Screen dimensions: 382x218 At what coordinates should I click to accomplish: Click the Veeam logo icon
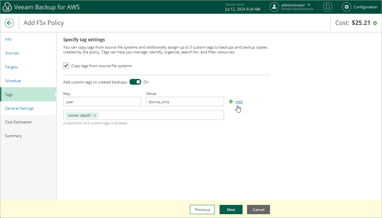[x=7, y=7]
